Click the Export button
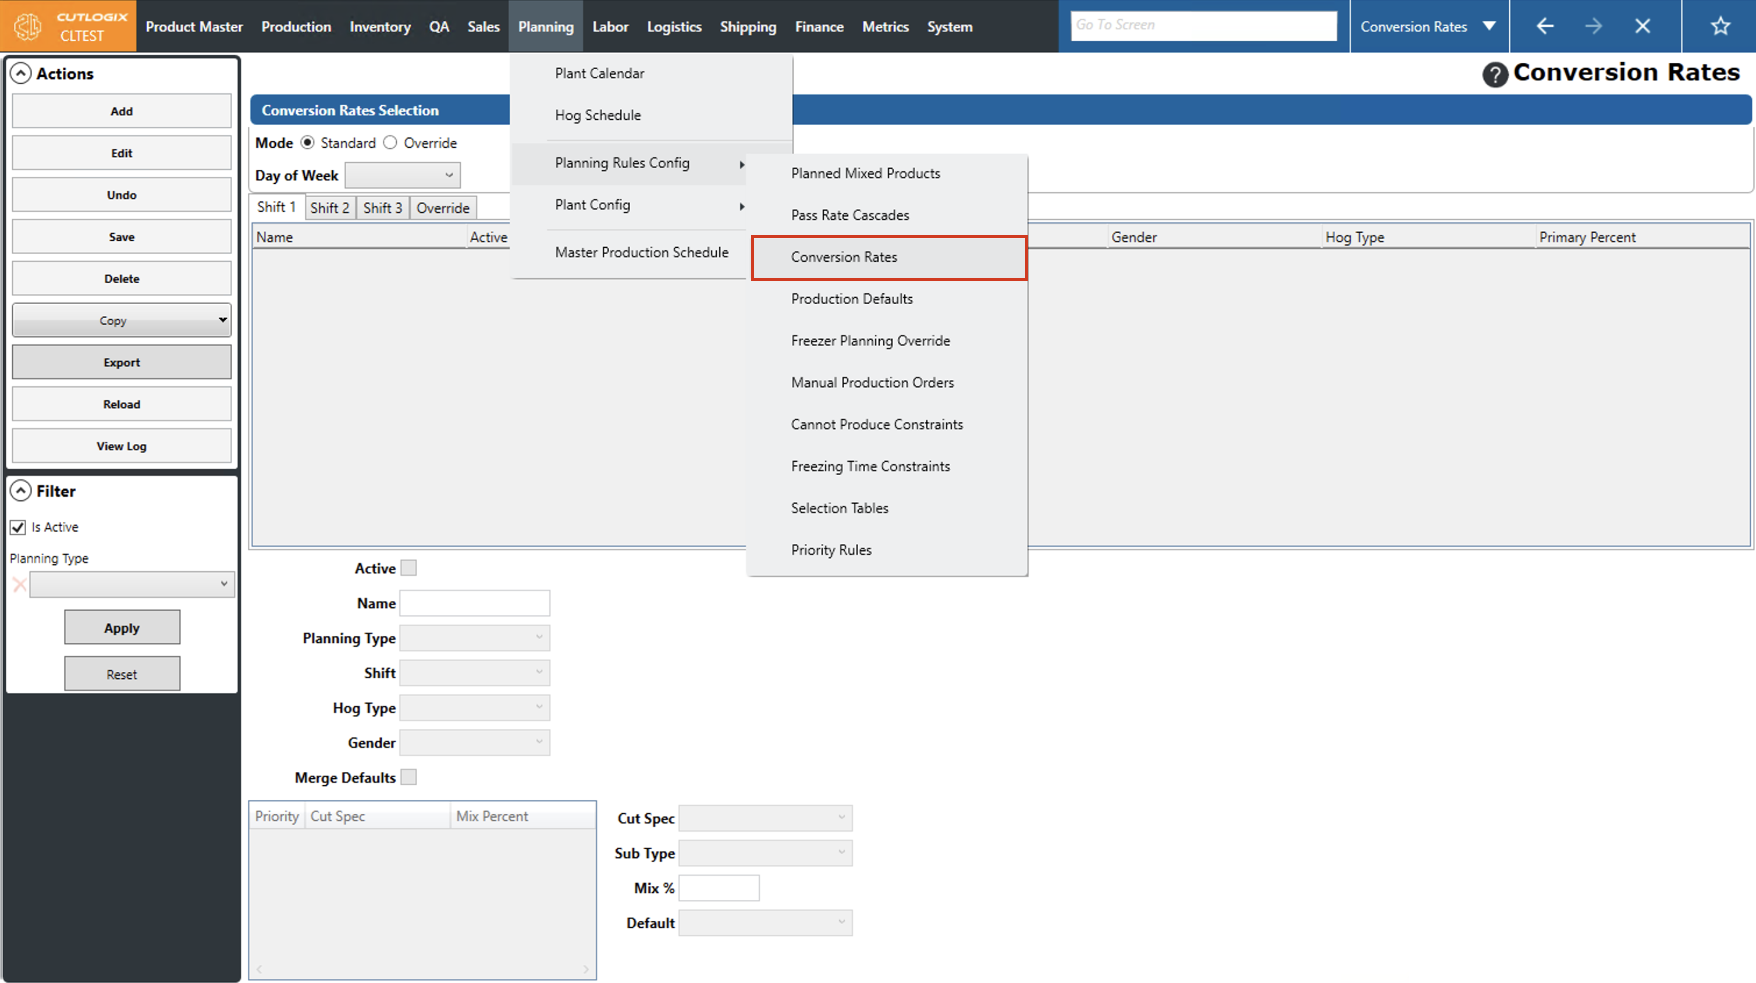Image resolution: width=1756 pixels, height=983 pixels. click(122, 362)
